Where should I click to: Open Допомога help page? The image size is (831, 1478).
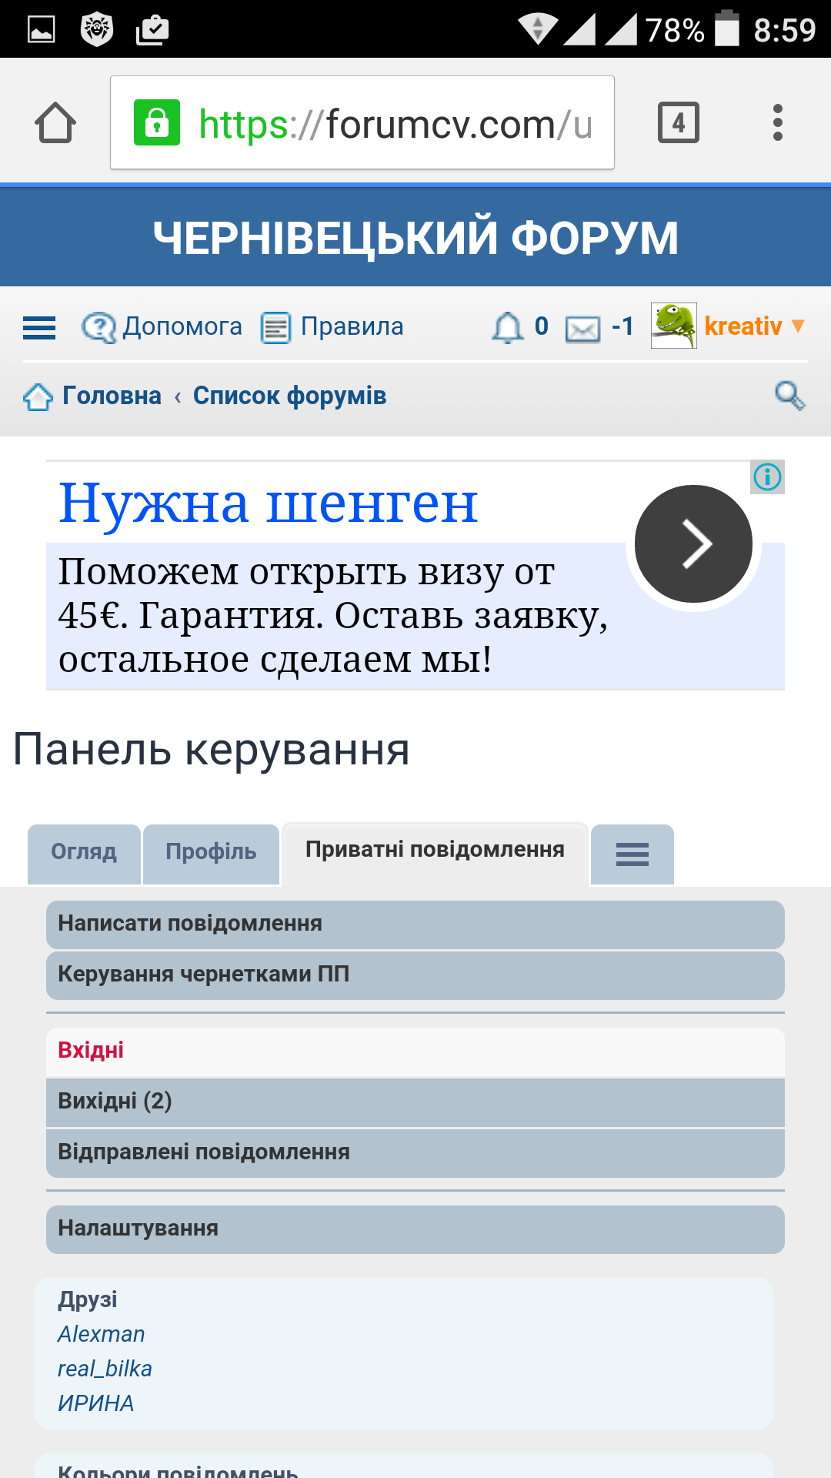[162, 327]
